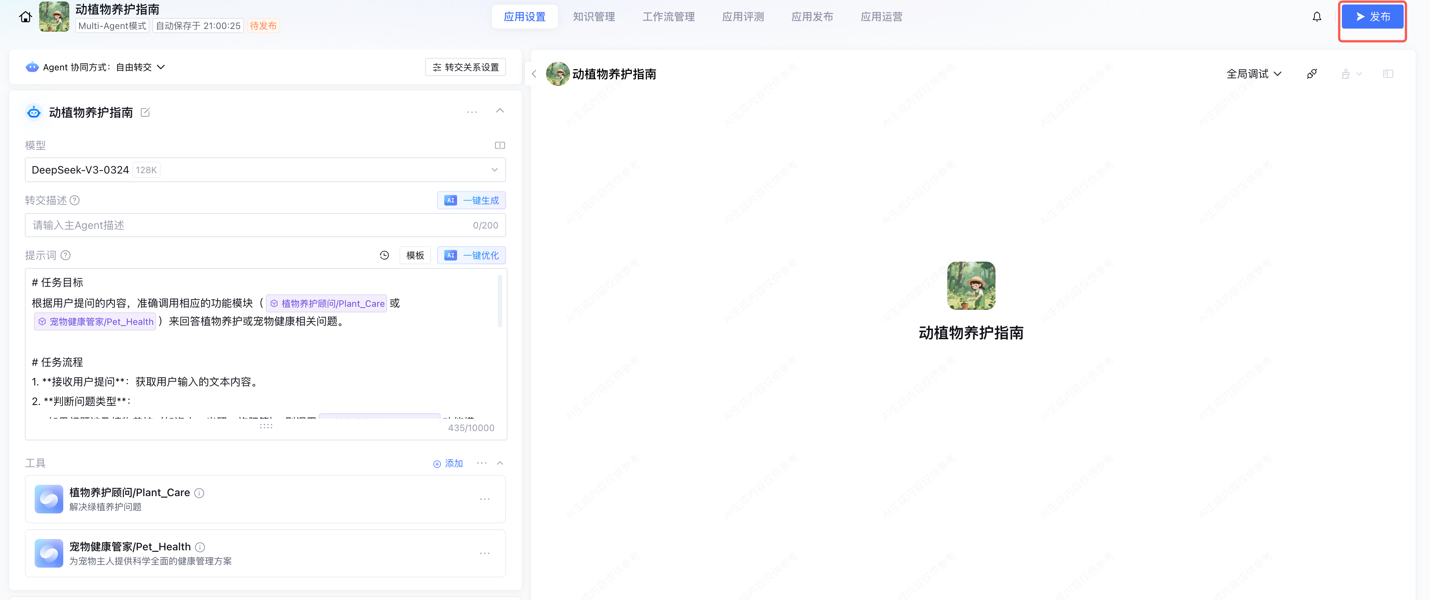Collapse the 工具 section
The width and height of the screenshot is (1430, 600).
pos(500,463)
